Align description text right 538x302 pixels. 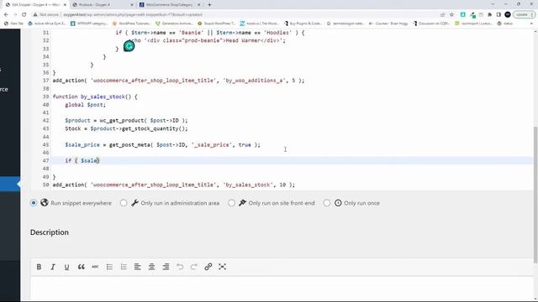[x=166, y=267]
